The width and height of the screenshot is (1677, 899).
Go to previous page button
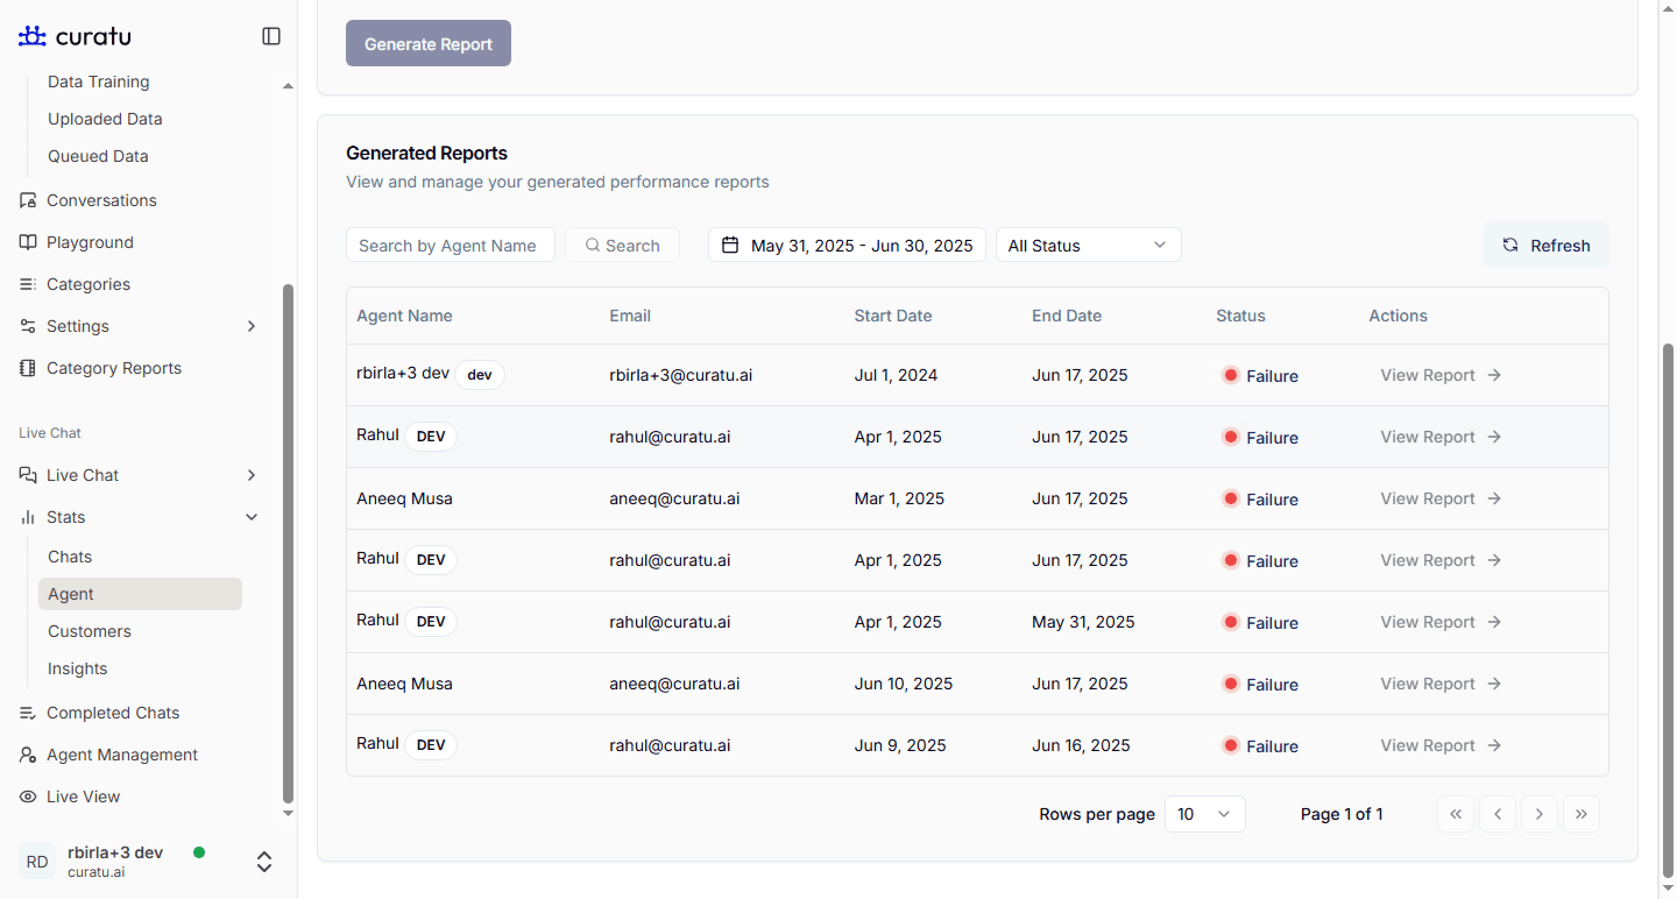pyautogui.click(x=1497, y=815)
